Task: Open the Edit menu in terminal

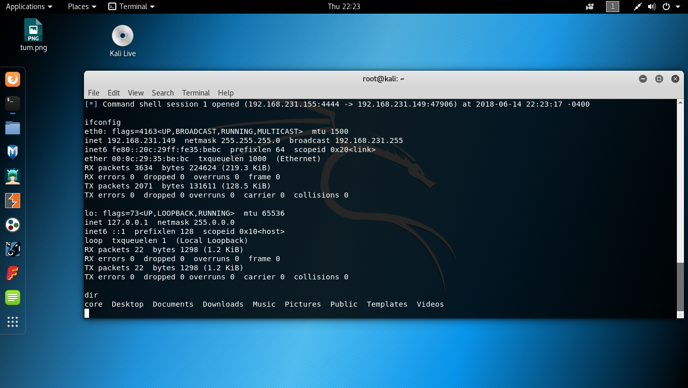Action: click(114, 93)
